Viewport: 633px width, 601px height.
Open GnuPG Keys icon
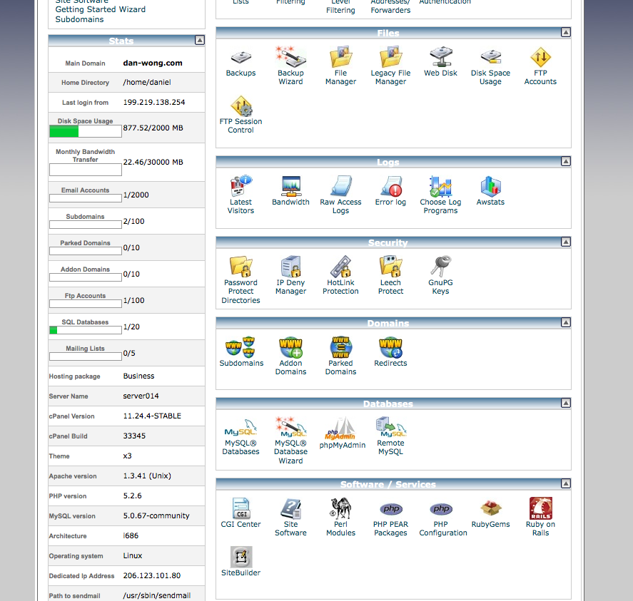(440, 267)
